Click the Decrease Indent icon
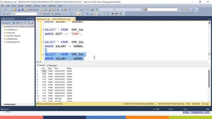The image size is (212, 119). pos(113,14)
